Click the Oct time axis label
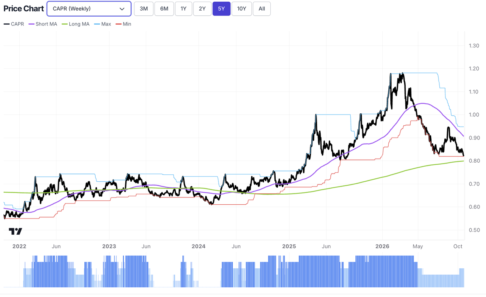This screenshot has height=297, width=486. (458, 246)
